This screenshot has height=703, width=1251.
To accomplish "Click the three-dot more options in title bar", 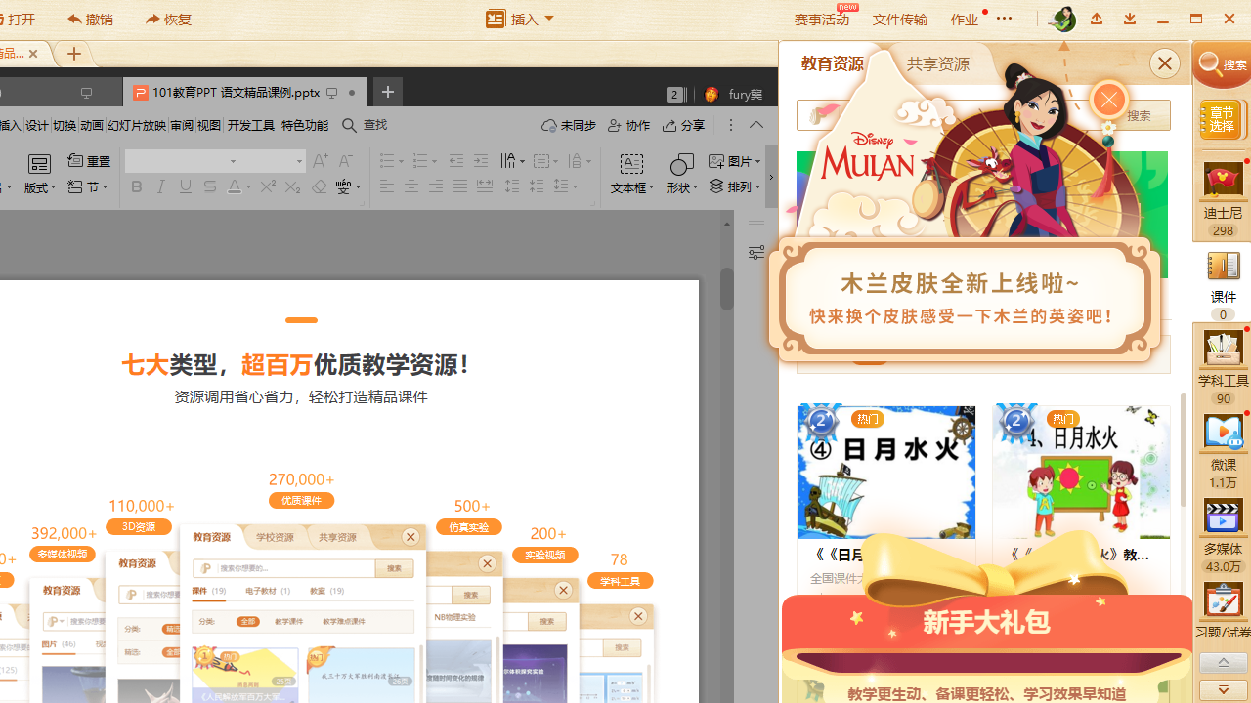I will click(x=1004, y=19).
